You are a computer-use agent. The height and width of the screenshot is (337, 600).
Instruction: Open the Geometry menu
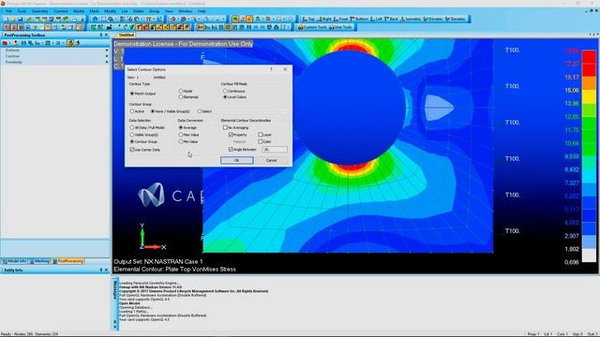39,11
